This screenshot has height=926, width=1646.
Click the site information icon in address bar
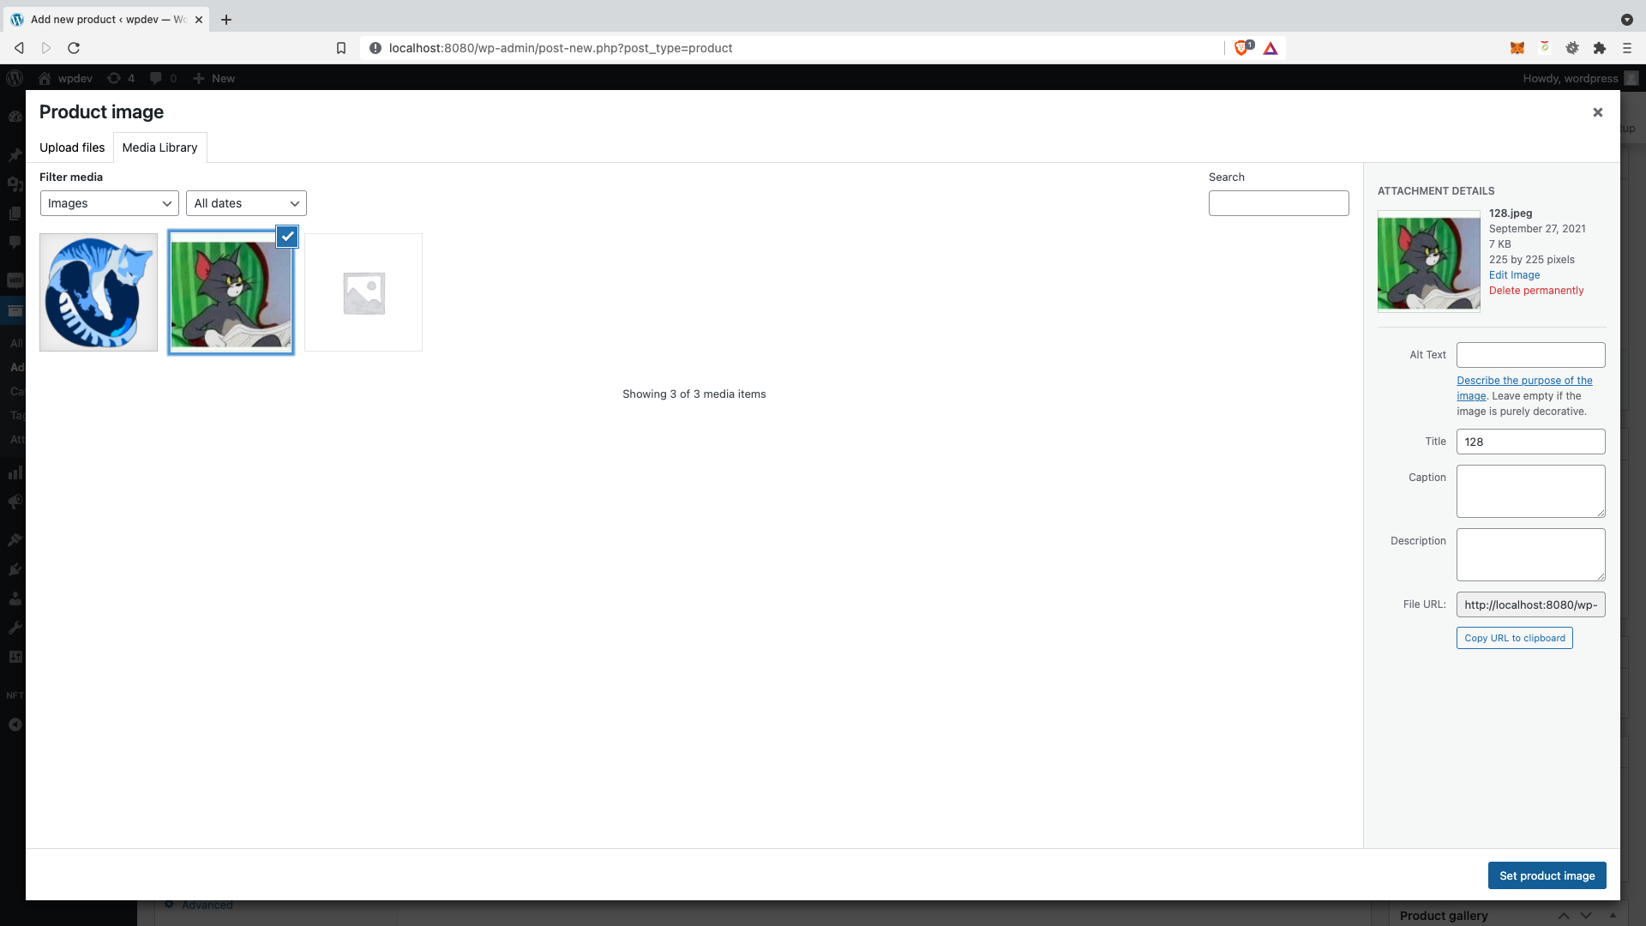[375, 48]
